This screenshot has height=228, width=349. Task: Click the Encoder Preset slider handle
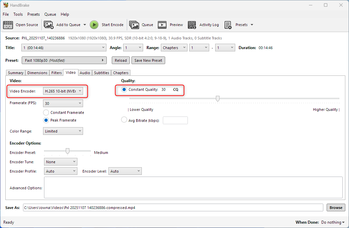[x=67, y=151]
